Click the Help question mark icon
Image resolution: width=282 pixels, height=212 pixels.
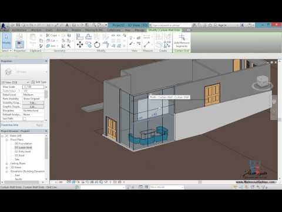coord(250,25)
